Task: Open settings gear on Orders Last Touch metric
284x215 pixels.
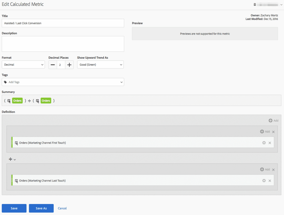Action: tap(264, 180)
